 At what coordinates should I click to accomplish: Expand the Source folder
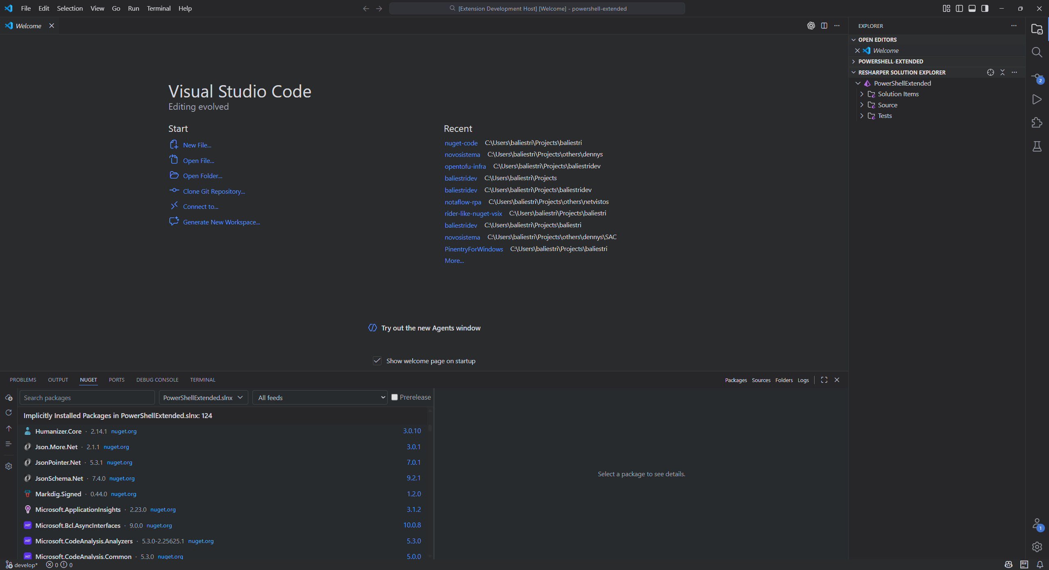point(862,105)
